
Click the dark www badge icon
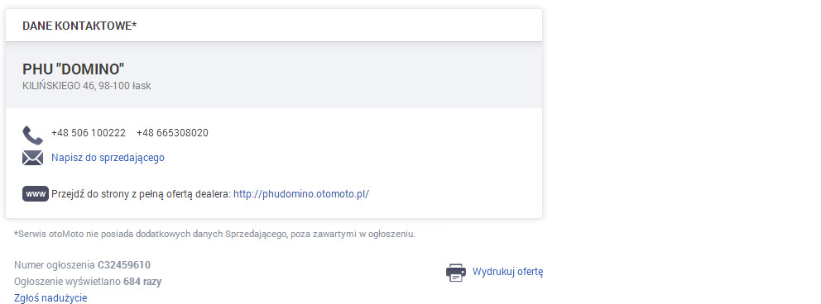[36, 194]
